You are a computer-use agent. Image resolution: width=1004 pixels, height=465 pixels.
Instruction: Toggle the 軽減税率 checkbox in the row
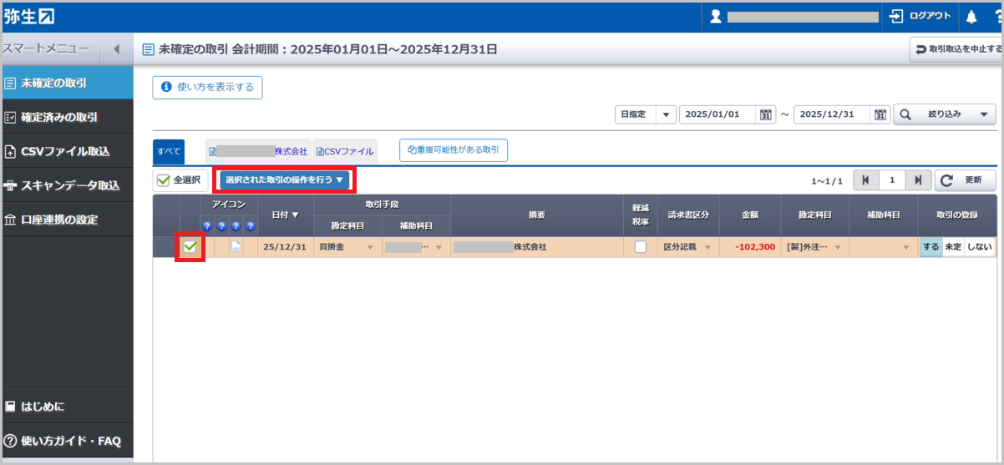coord(640,247)
